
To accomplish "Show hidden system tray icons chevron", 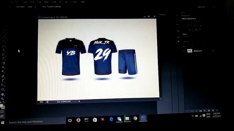I will [193, 116].
